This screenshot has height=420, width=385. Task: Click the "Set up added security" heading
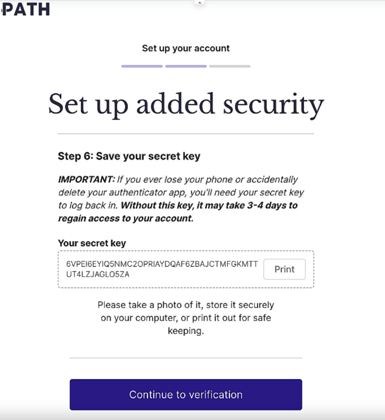pyautogui.click(x=186, y=105)
